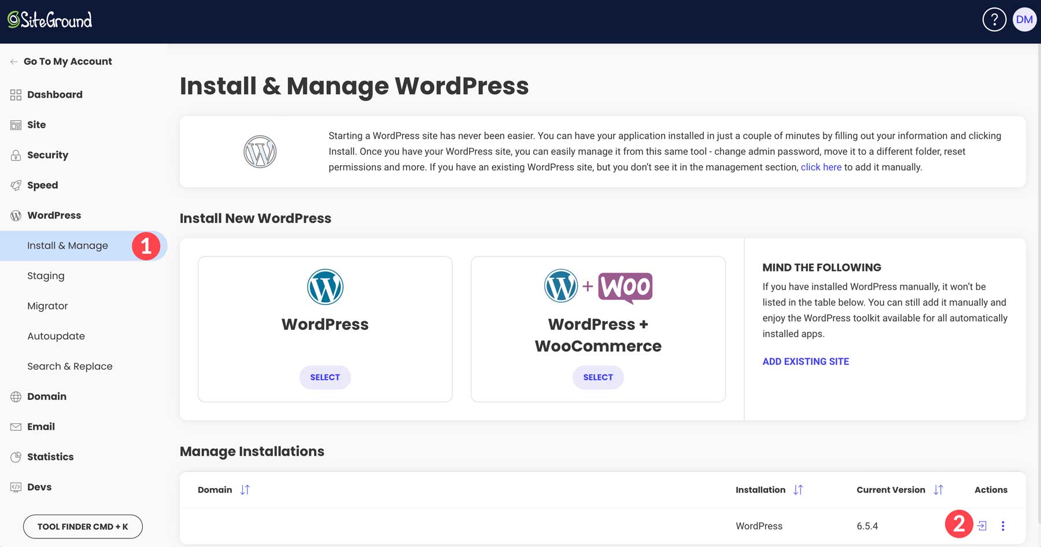The width and height of the screenshot is (1041, 547).
Task: Open the Domain globe icon
Action: (x=15, y=396)
